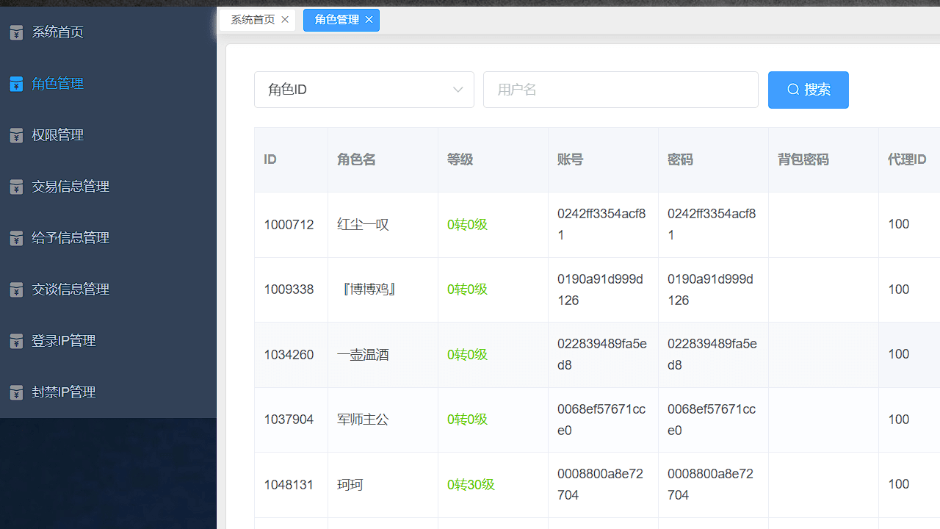Open 交易信息管理 via its sidebar icon
The width and height of the screenshot is (940, 529).
16,187
